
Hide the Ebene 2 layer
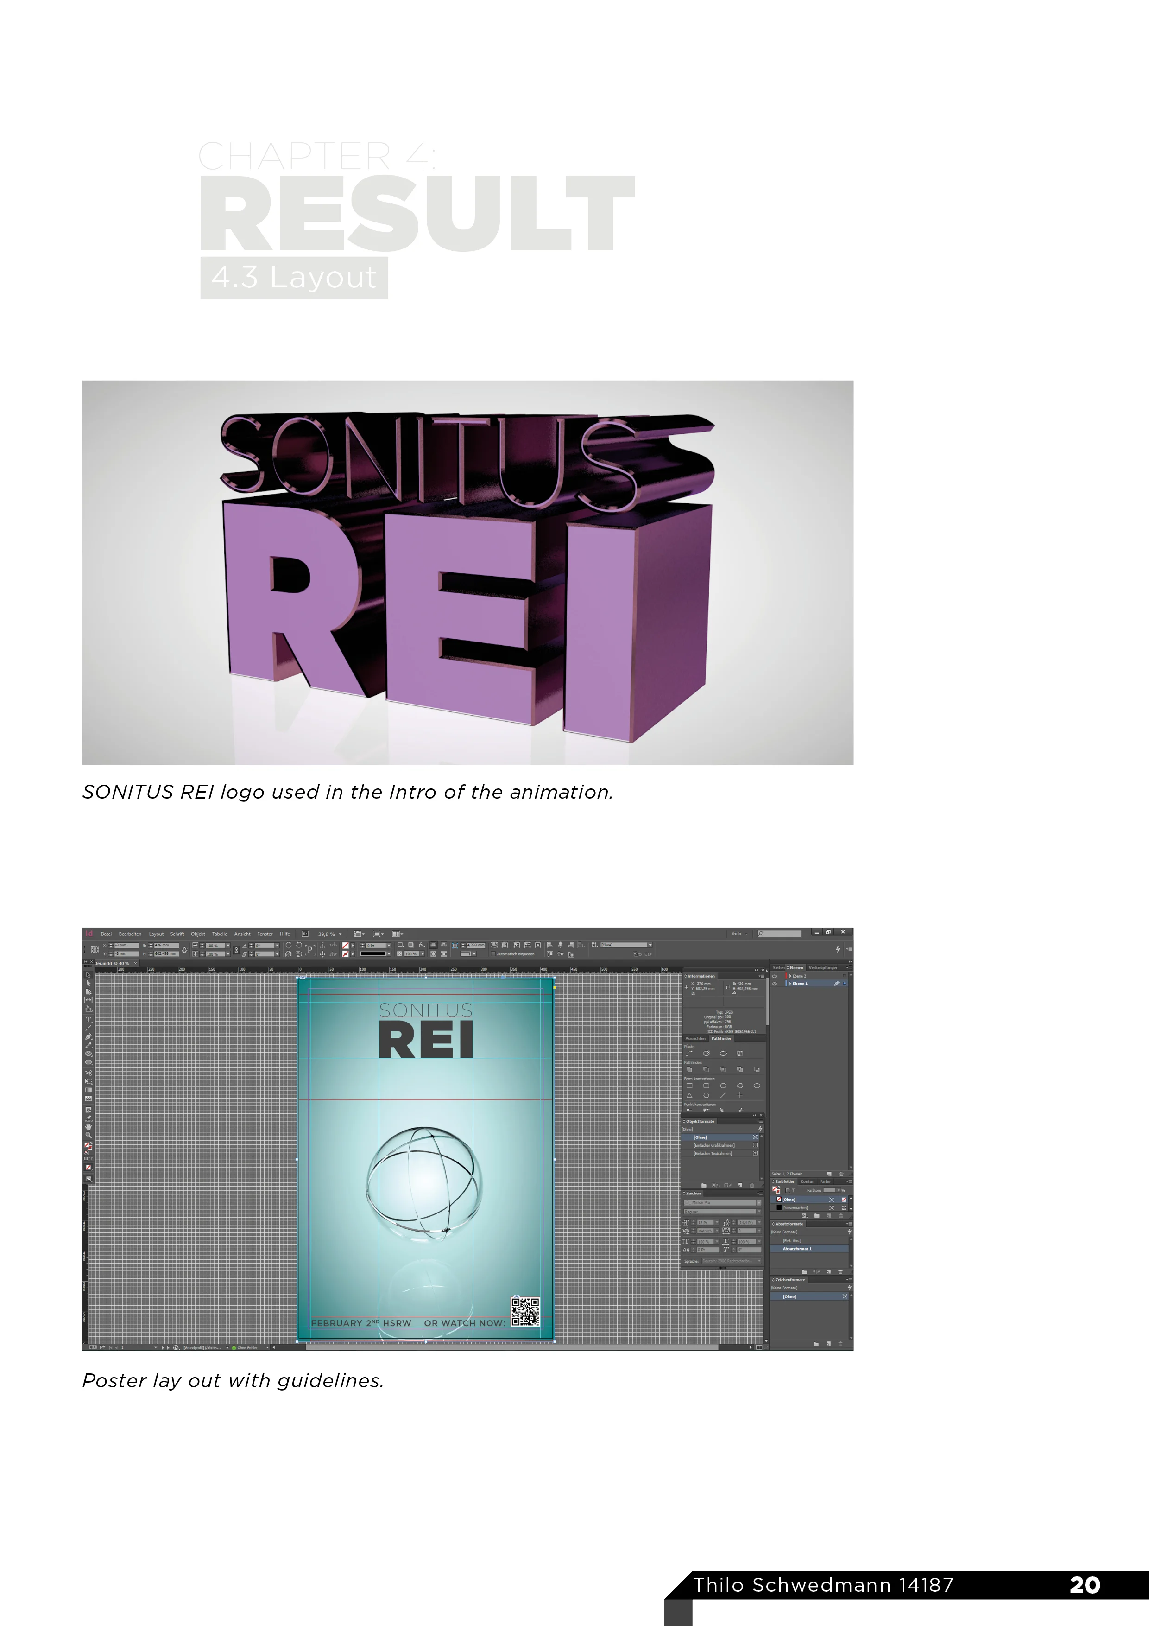coord(775,976)
